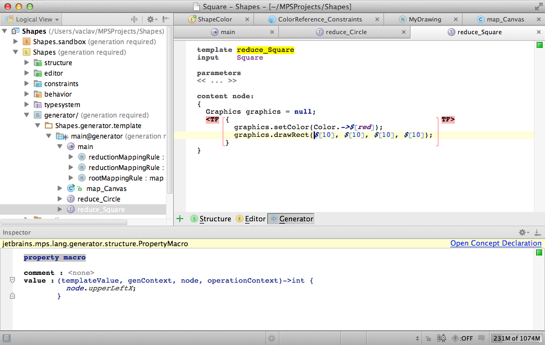This screenshot has height=345, width=545.
Task: Open the Inspector gear settings menu
Action: (x=523, y=232)
